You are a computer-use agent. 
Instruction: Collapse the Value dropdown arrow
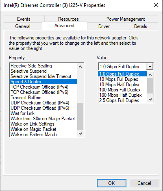150,67
